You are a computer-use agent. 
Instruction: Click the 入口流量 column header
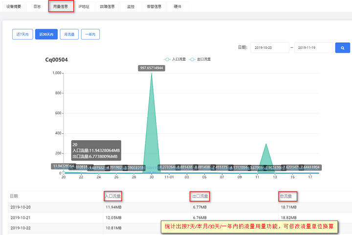pyautogui.click(x=113, y=196)
